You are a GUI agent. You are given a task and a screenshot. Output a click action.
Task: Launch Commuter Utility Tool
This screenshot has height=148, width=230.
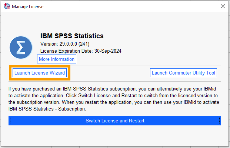[x=183, y=73]
